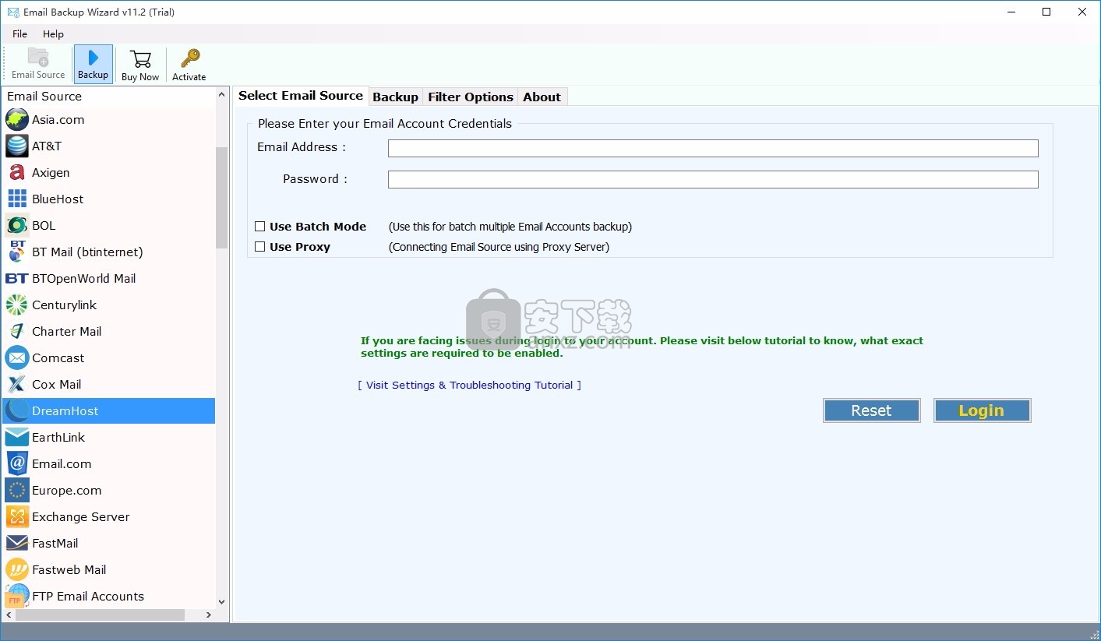1101x641 pixels.
Task: Click the Email Source toolbar icon
Action: click(x=38, y=58)
